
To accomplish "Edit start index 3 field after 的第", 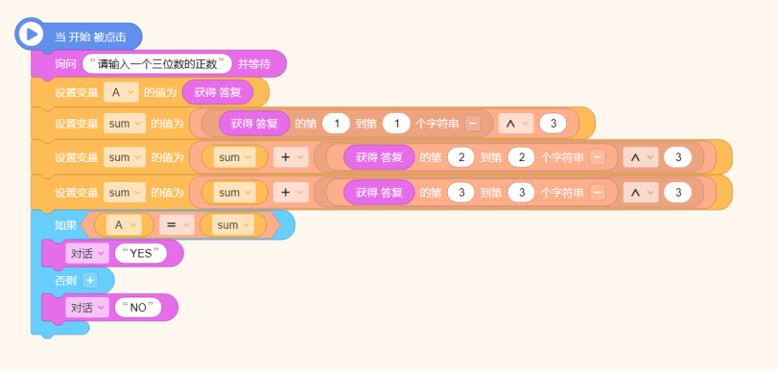I will [460, 193].
